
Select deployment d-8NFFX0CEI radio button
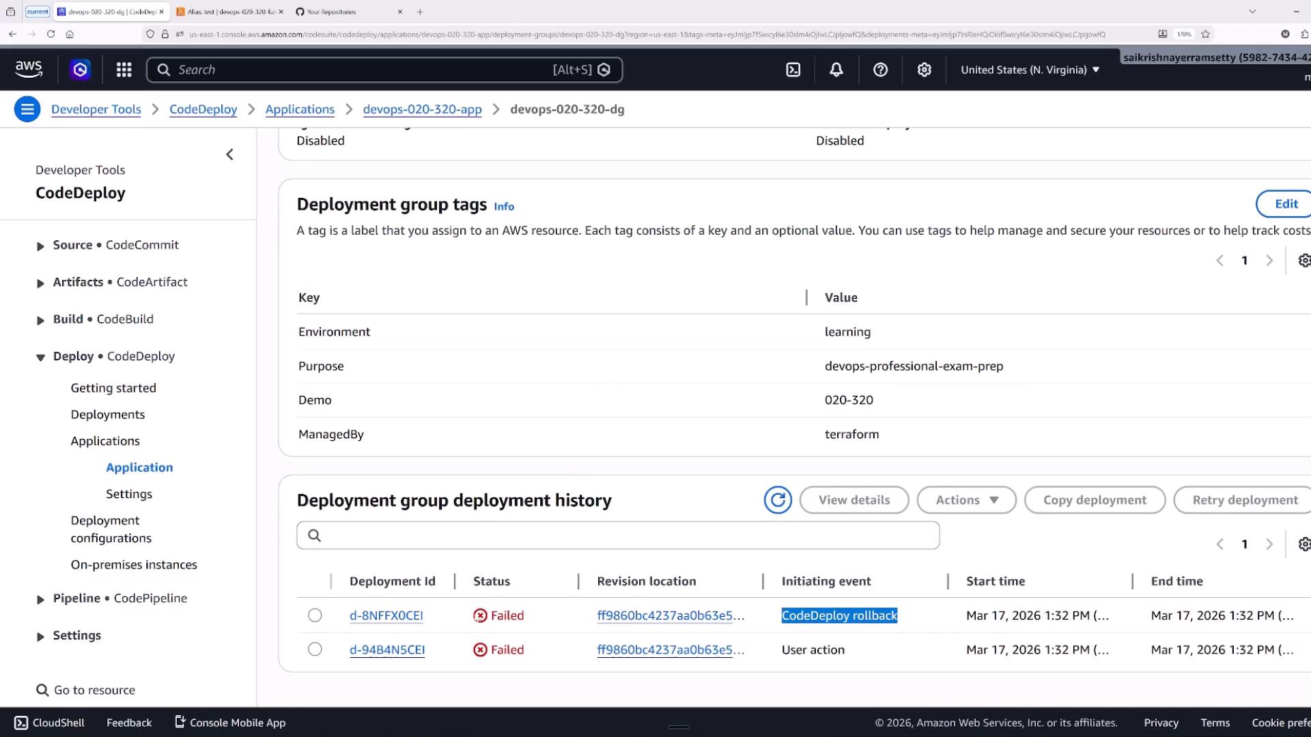point(315,616)
